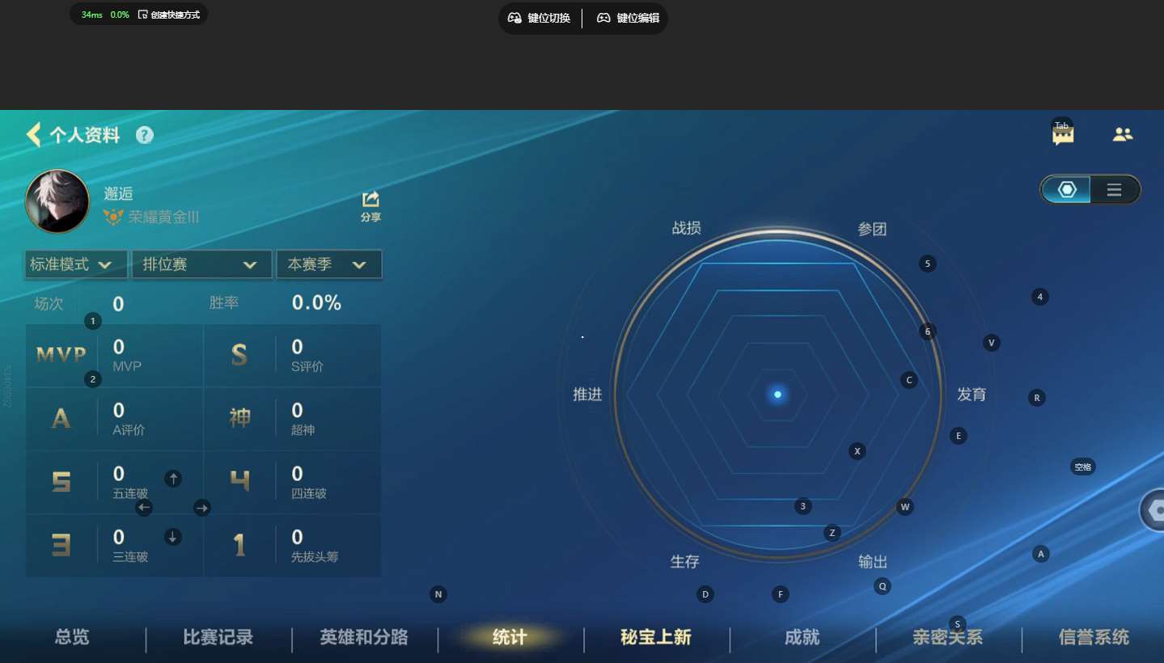The image size is (1164, 663).
Task: Click the player avatar portrait
Action: pyautogui.click(x=57, y=201)
